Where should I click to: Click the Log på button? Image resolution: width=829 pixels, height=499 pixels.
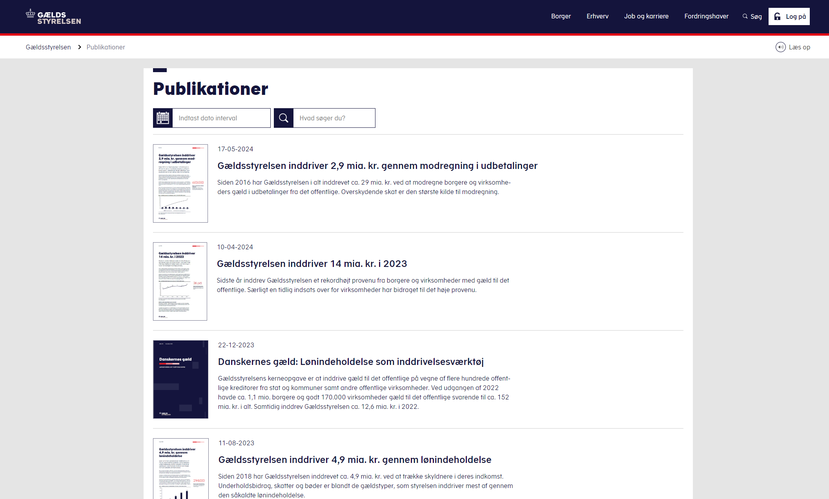[789, 16]
